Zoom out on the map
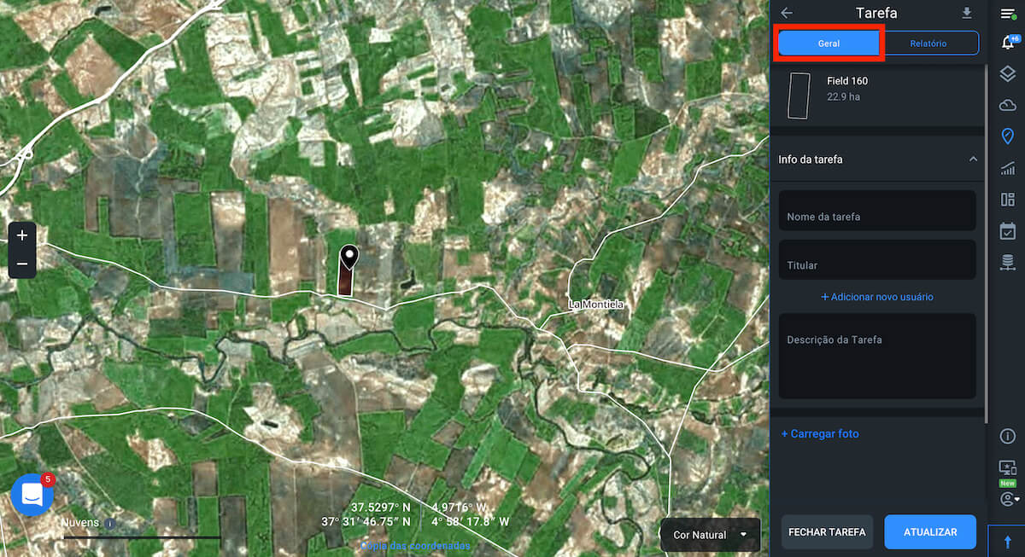 (x=22, y=264)
